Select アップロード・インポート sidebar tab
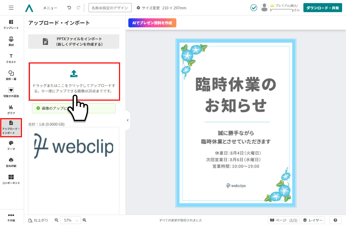This screenshot has height=225, width=346. pos(11,127)
